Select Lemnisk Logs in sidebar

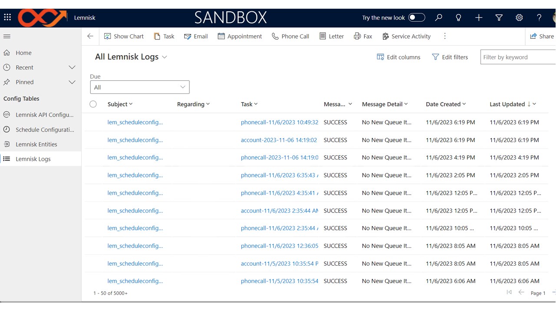[40, 159]
